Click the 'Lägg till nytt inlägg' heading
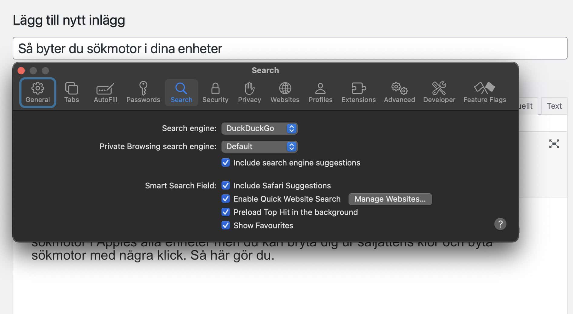573x314 pixels. (69, 20)
